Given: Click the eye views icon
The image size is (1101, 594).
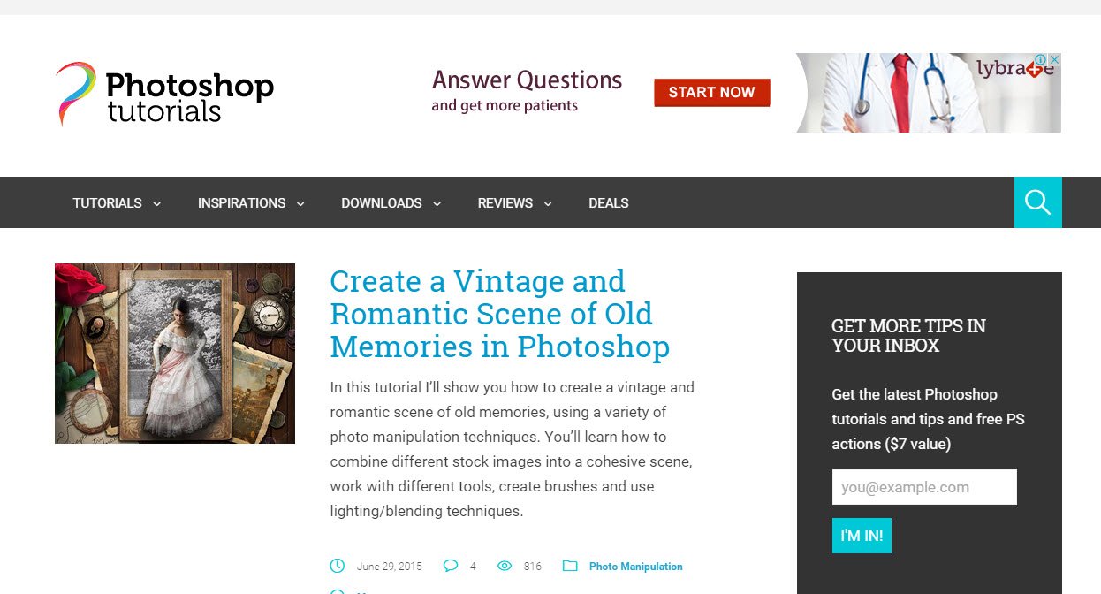Looking at the screenshot, I should tap(505, 566).
